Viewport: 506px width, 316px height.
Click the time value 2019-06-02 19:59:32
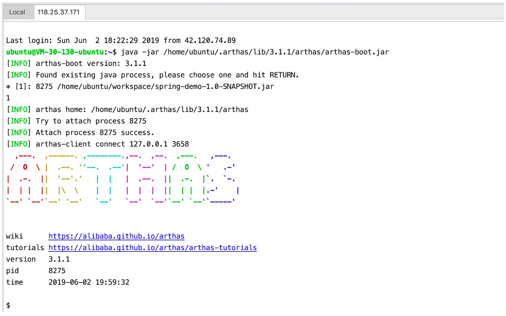tap(88, 282)
